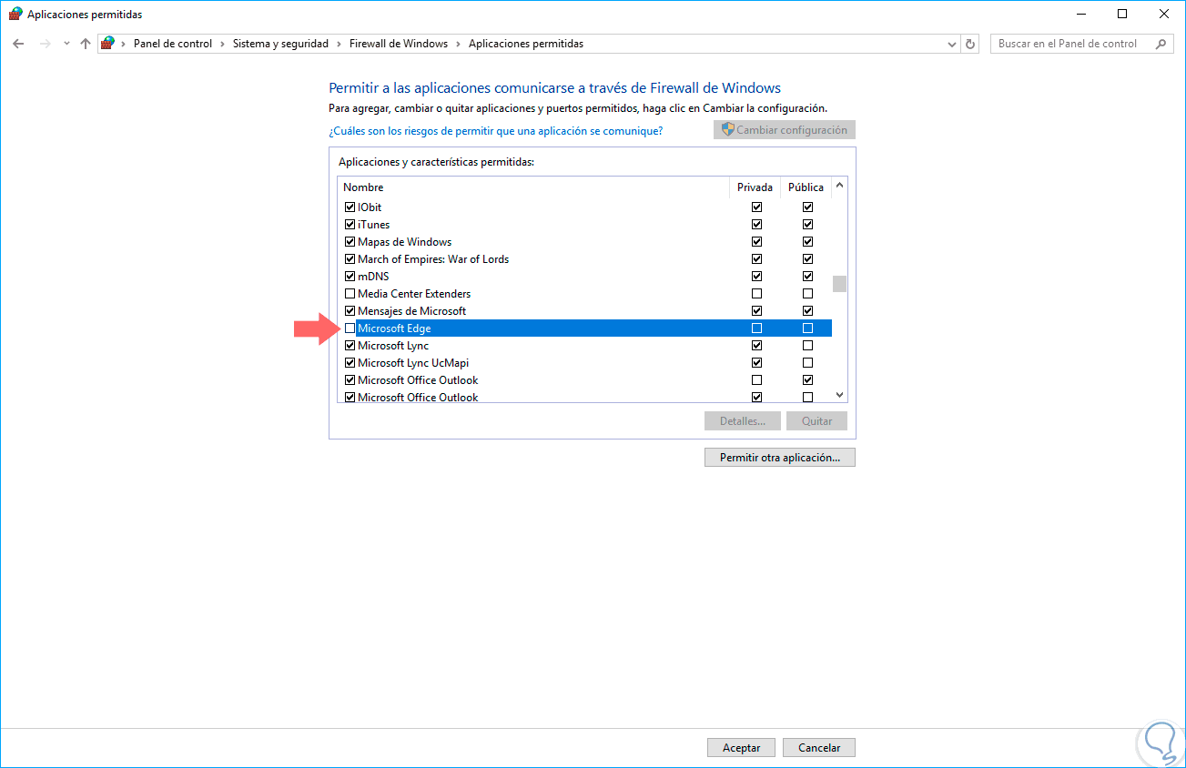Viewport: 1186px width, 768px height.
Task: Toggle Pública checkbox for March of Empires
Action: (x=807, y=259)
